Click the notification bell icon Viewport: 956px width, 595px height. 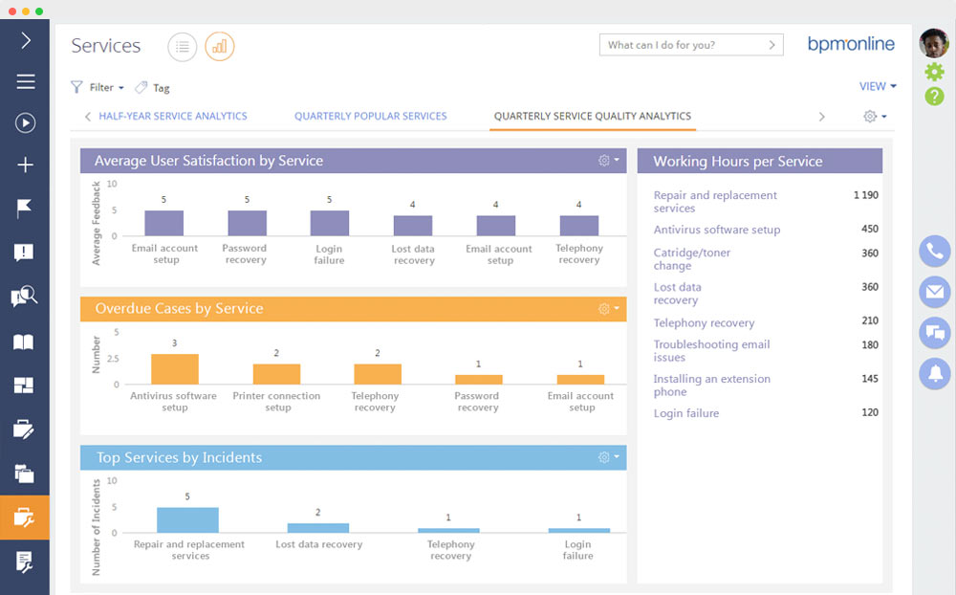click(934, 373)
